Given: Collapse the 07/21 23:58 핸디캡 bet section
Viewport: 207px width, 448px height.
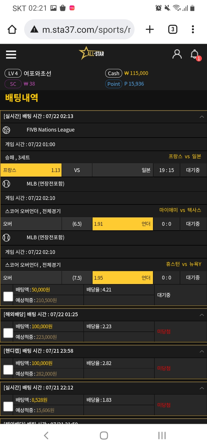Looking at the screenshot, I should pyautogui.click(x=202, y=352).
